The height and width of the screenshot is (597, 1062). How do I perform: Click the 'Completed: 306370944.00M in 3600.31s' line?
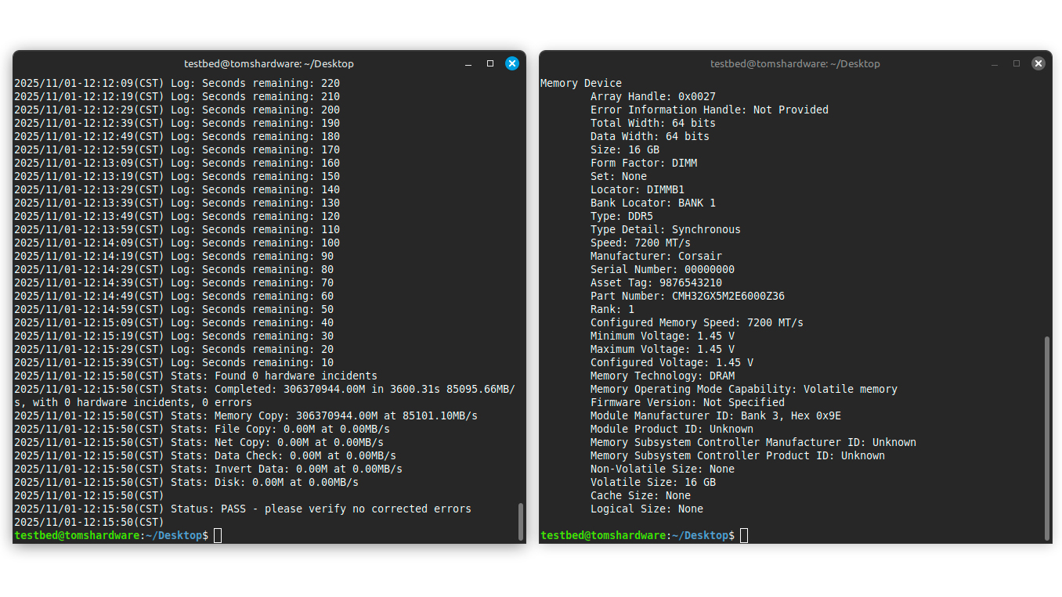(x=265, y=395)
